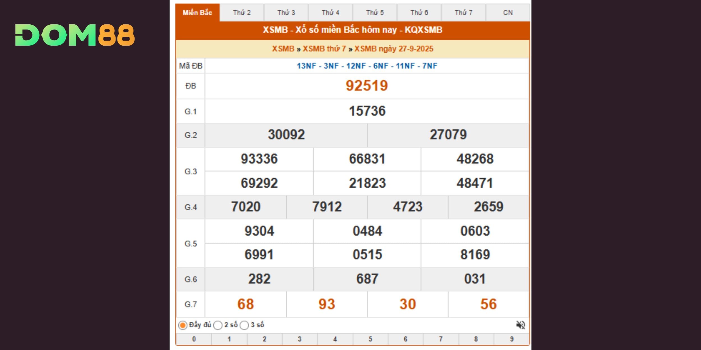Click G.5 result 8169
Image resolution: width=701 pixels, height=350 pixels.
pos(475,255)
